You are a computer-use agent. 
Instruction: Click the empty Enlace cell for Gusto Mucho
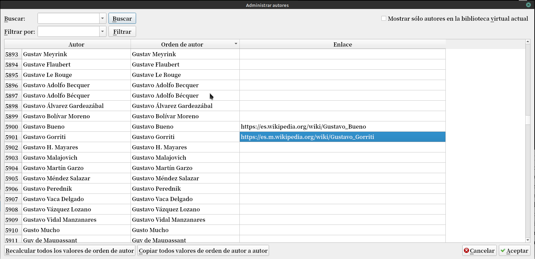point(342,230)
